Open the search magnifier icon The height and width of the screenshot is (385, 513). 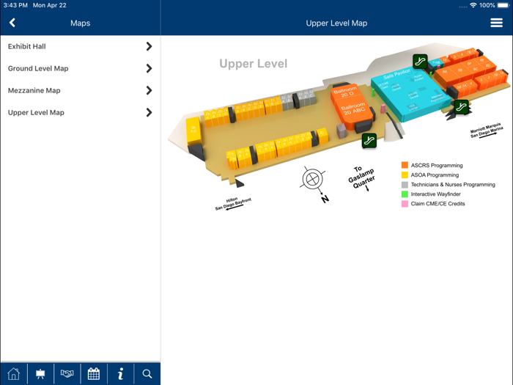click(147, 374)
